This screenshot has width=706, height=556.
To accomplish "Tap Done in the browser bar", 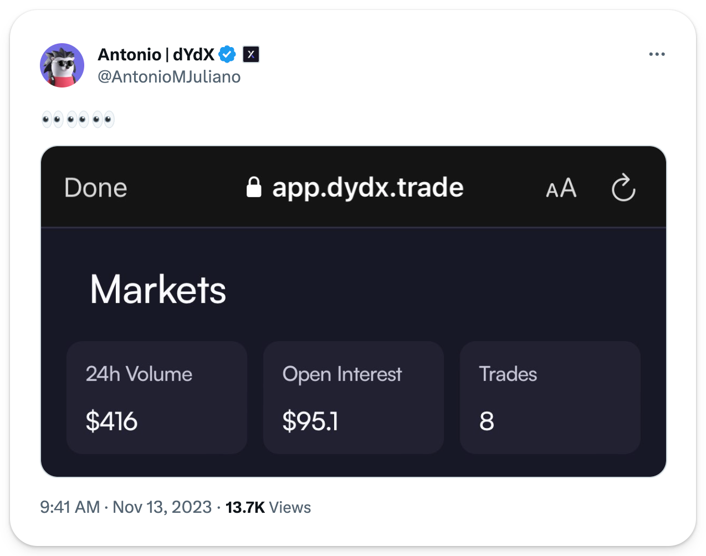I will pos(96,188).
